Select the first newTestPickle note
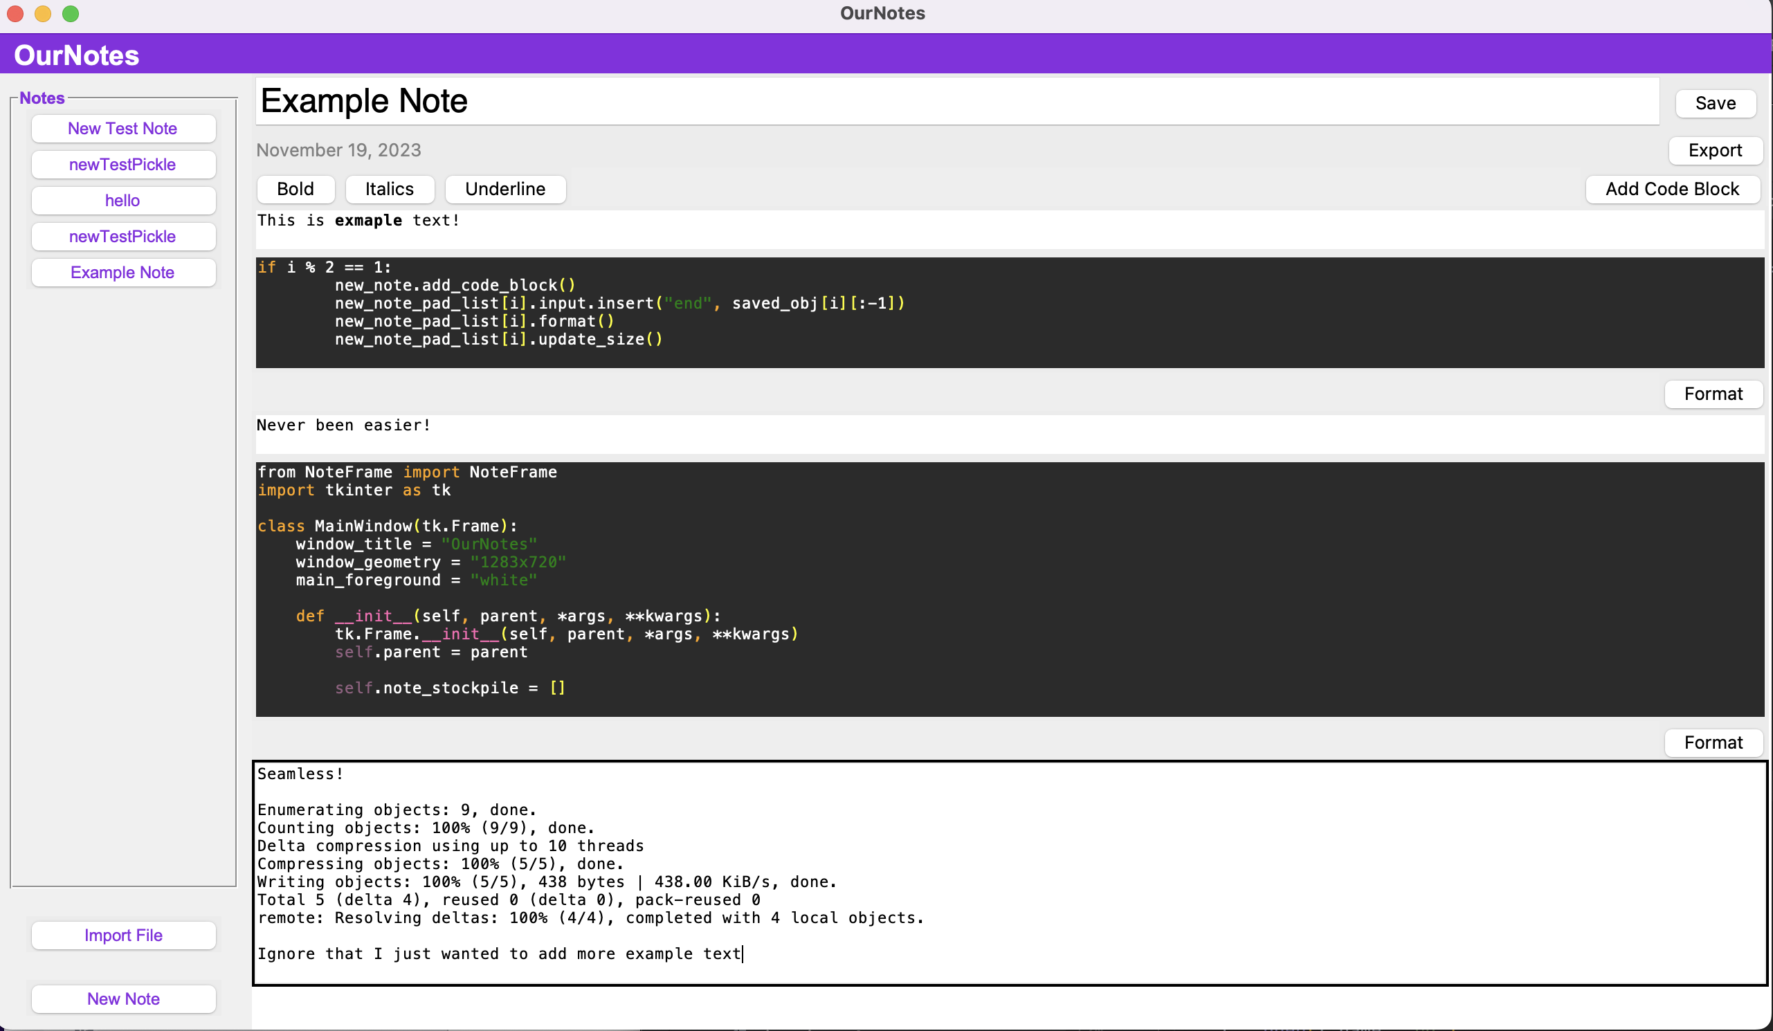Viewport: 1773px width, 1031px height. click(122, 165)
